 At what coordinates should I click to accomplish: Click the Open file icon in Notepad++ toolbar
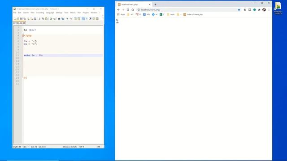coord(18,19)
